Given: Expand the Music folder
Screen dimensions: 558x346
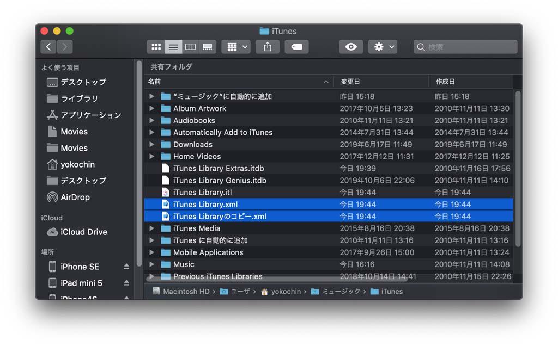Looking at the screenshot, I should pyautogui.click(x=152, y=264).
